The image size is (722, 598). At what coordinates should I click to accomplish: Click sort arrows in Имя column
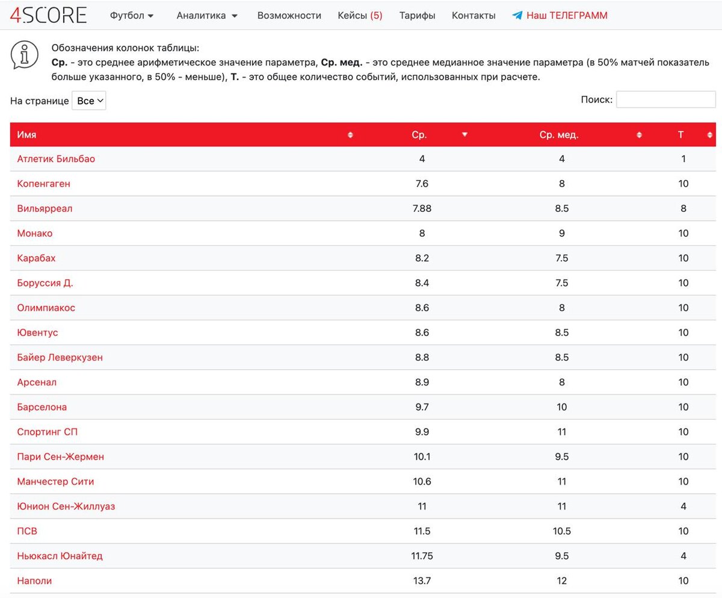pos(350,135)
